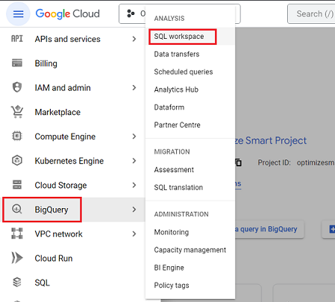Select Billing in the navigation menu
Screen dimensions: 335x302
point(73,63)
